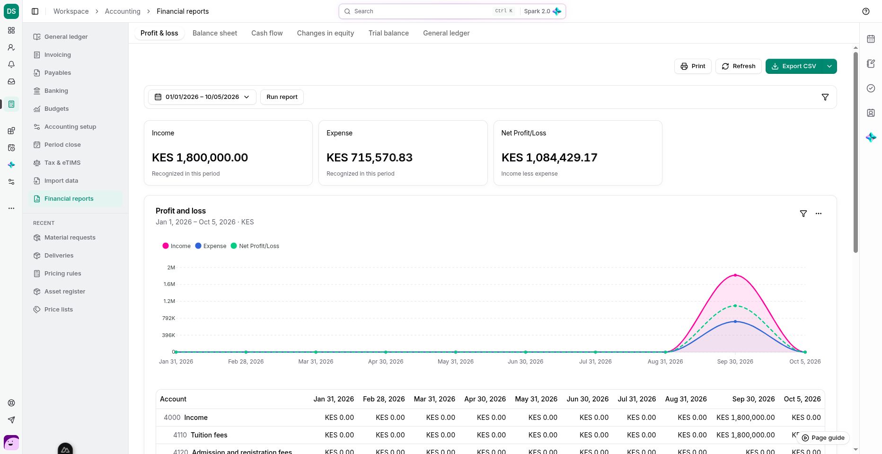Image resolution: width=882 pixels, height=454 pixels.
Task: Open calendar icon in right rail
Action: pos(871,39)
